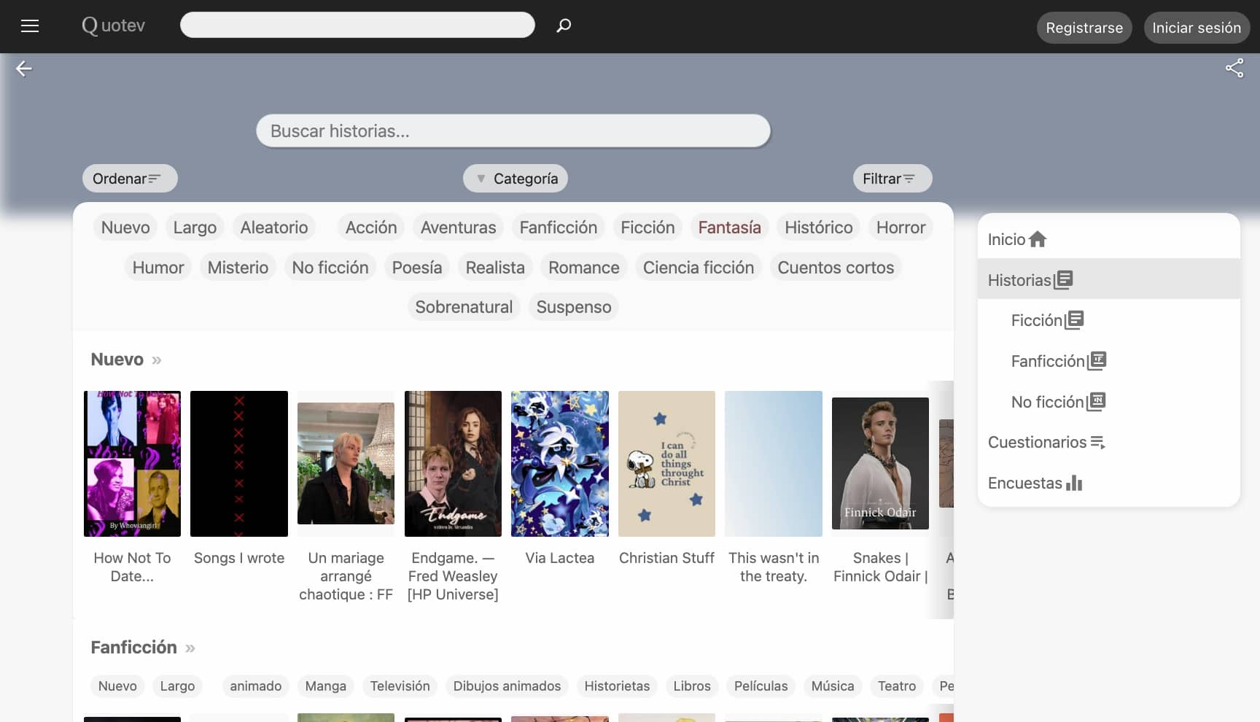Open Fanficción in the side menu
This screenshot has width=1260, height=722.
[x=1057, y=361]
